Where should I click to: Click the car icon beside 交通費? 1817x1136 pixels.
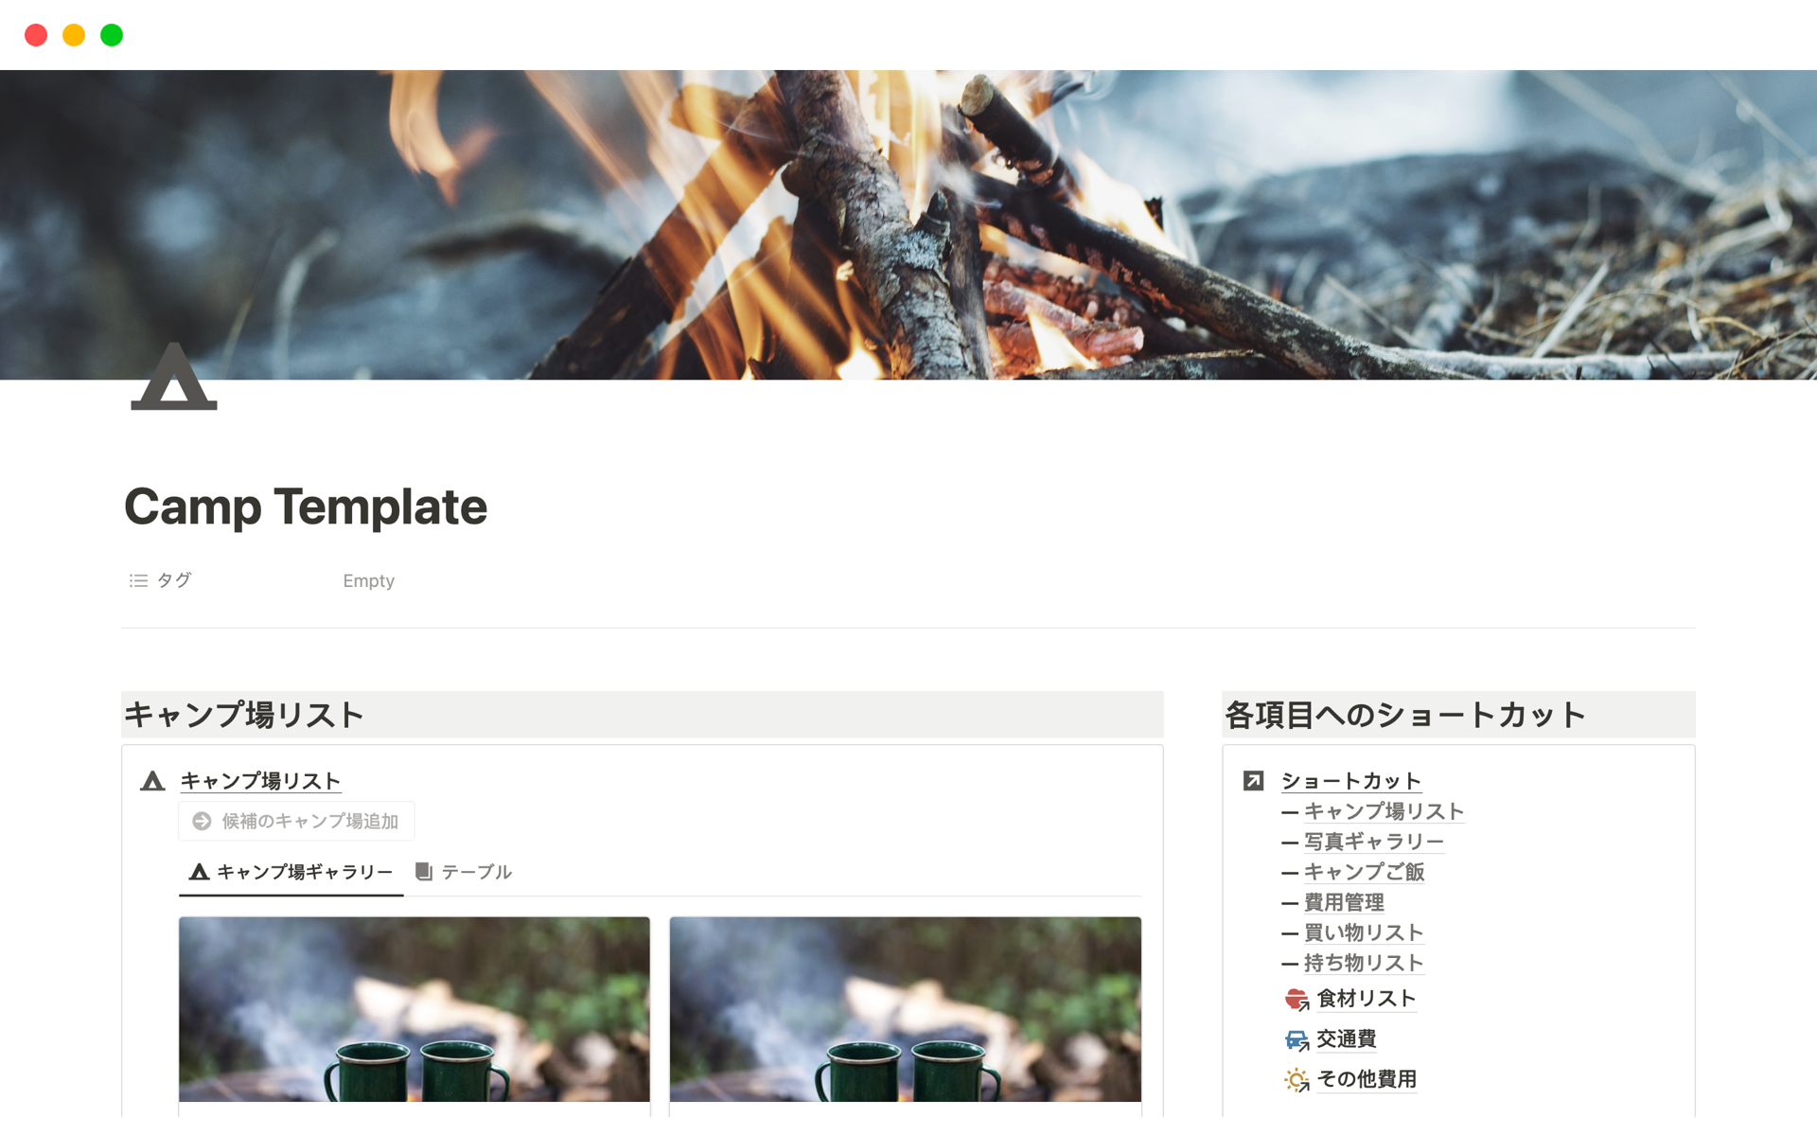pyautogui.click(x=1297, y=1039)
